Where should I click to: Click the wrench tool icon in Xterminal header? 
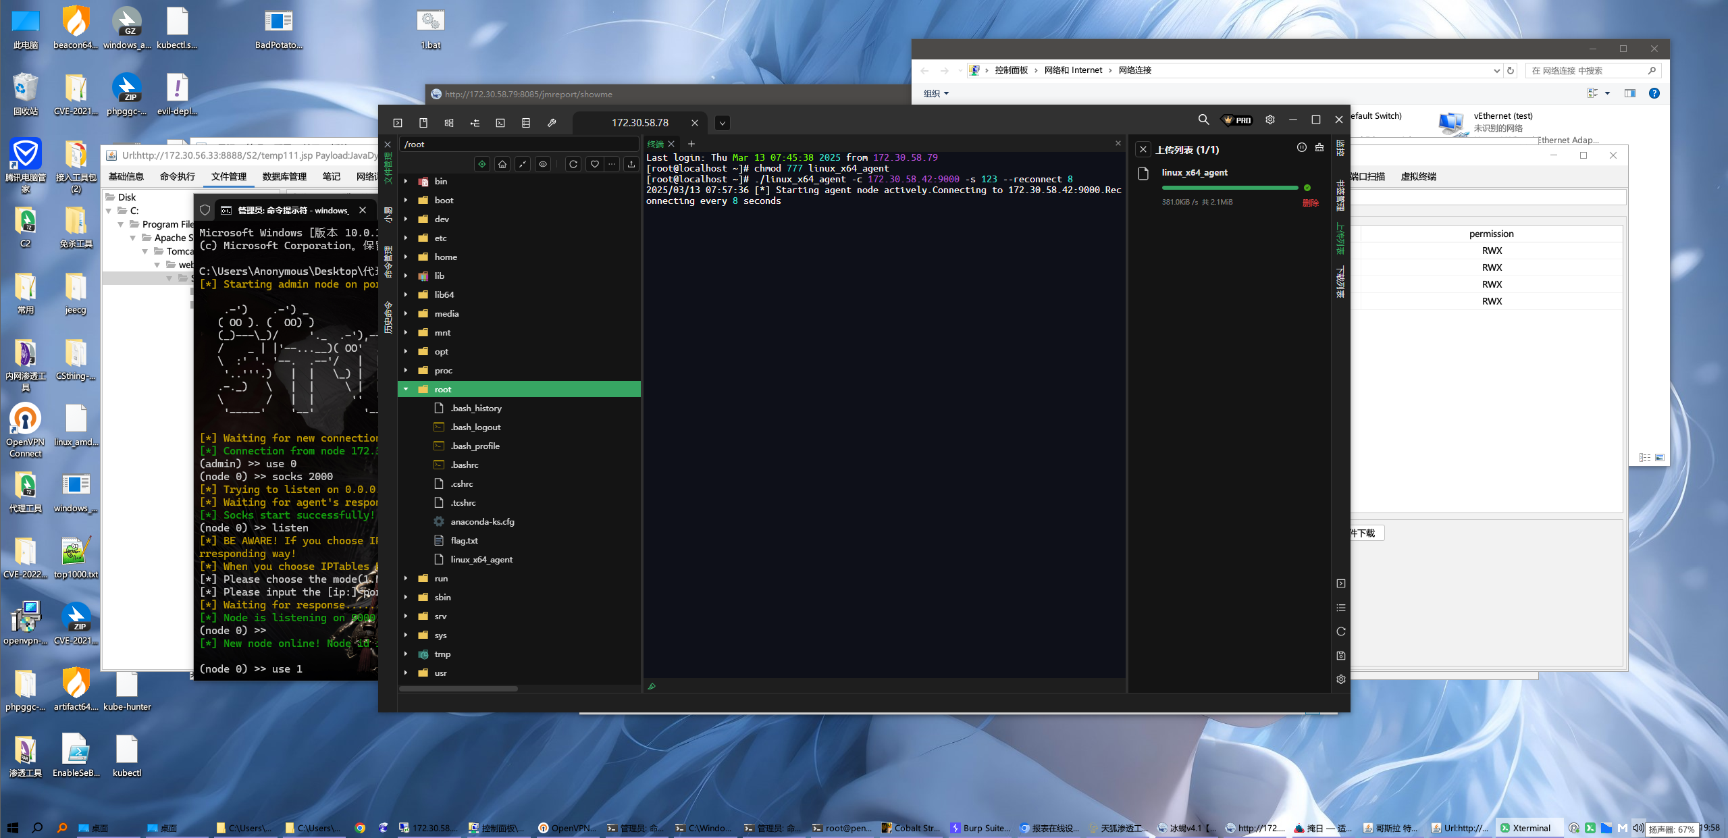click(x=552, y=123)
